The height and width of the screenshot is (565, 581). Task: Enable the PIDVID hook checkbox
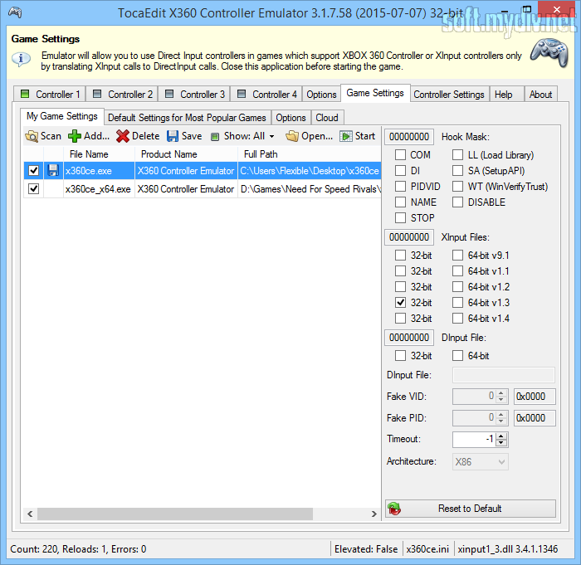point(400,187)
